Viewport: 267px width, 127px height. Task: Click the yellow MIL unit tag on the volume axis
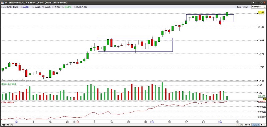pos(265,99)
